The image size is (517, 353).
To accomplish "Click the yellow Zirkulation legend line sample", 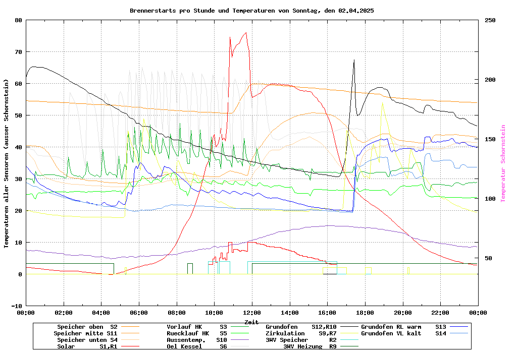I will 348,333.
